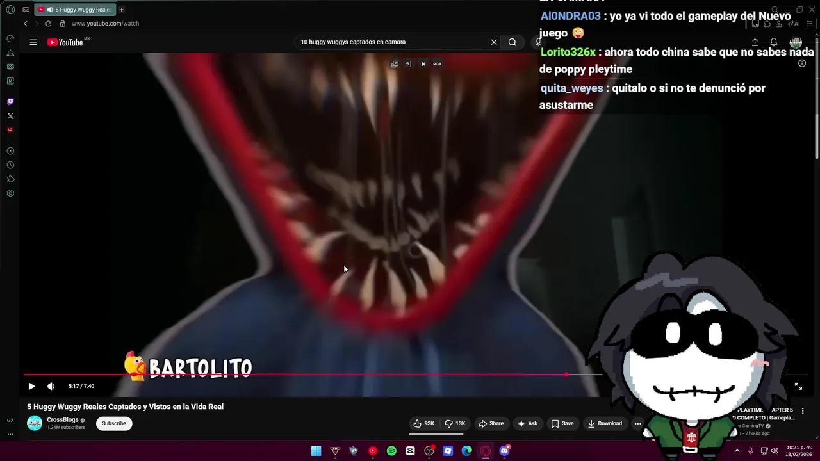
Task: Open YouTube notifications bell
Action: (x=774, y=42)
